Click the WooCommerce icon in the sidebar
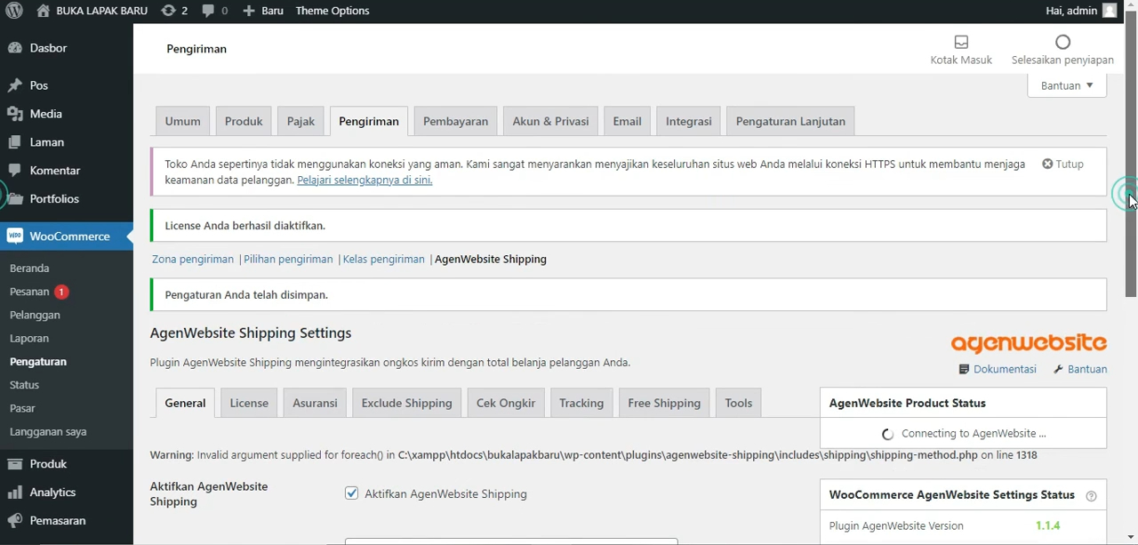 coord(14,236)
